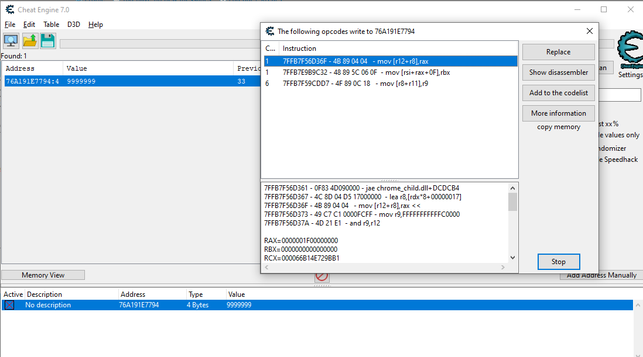
Task: Click the Show disassembler button
Action: (x=558, y=72)
